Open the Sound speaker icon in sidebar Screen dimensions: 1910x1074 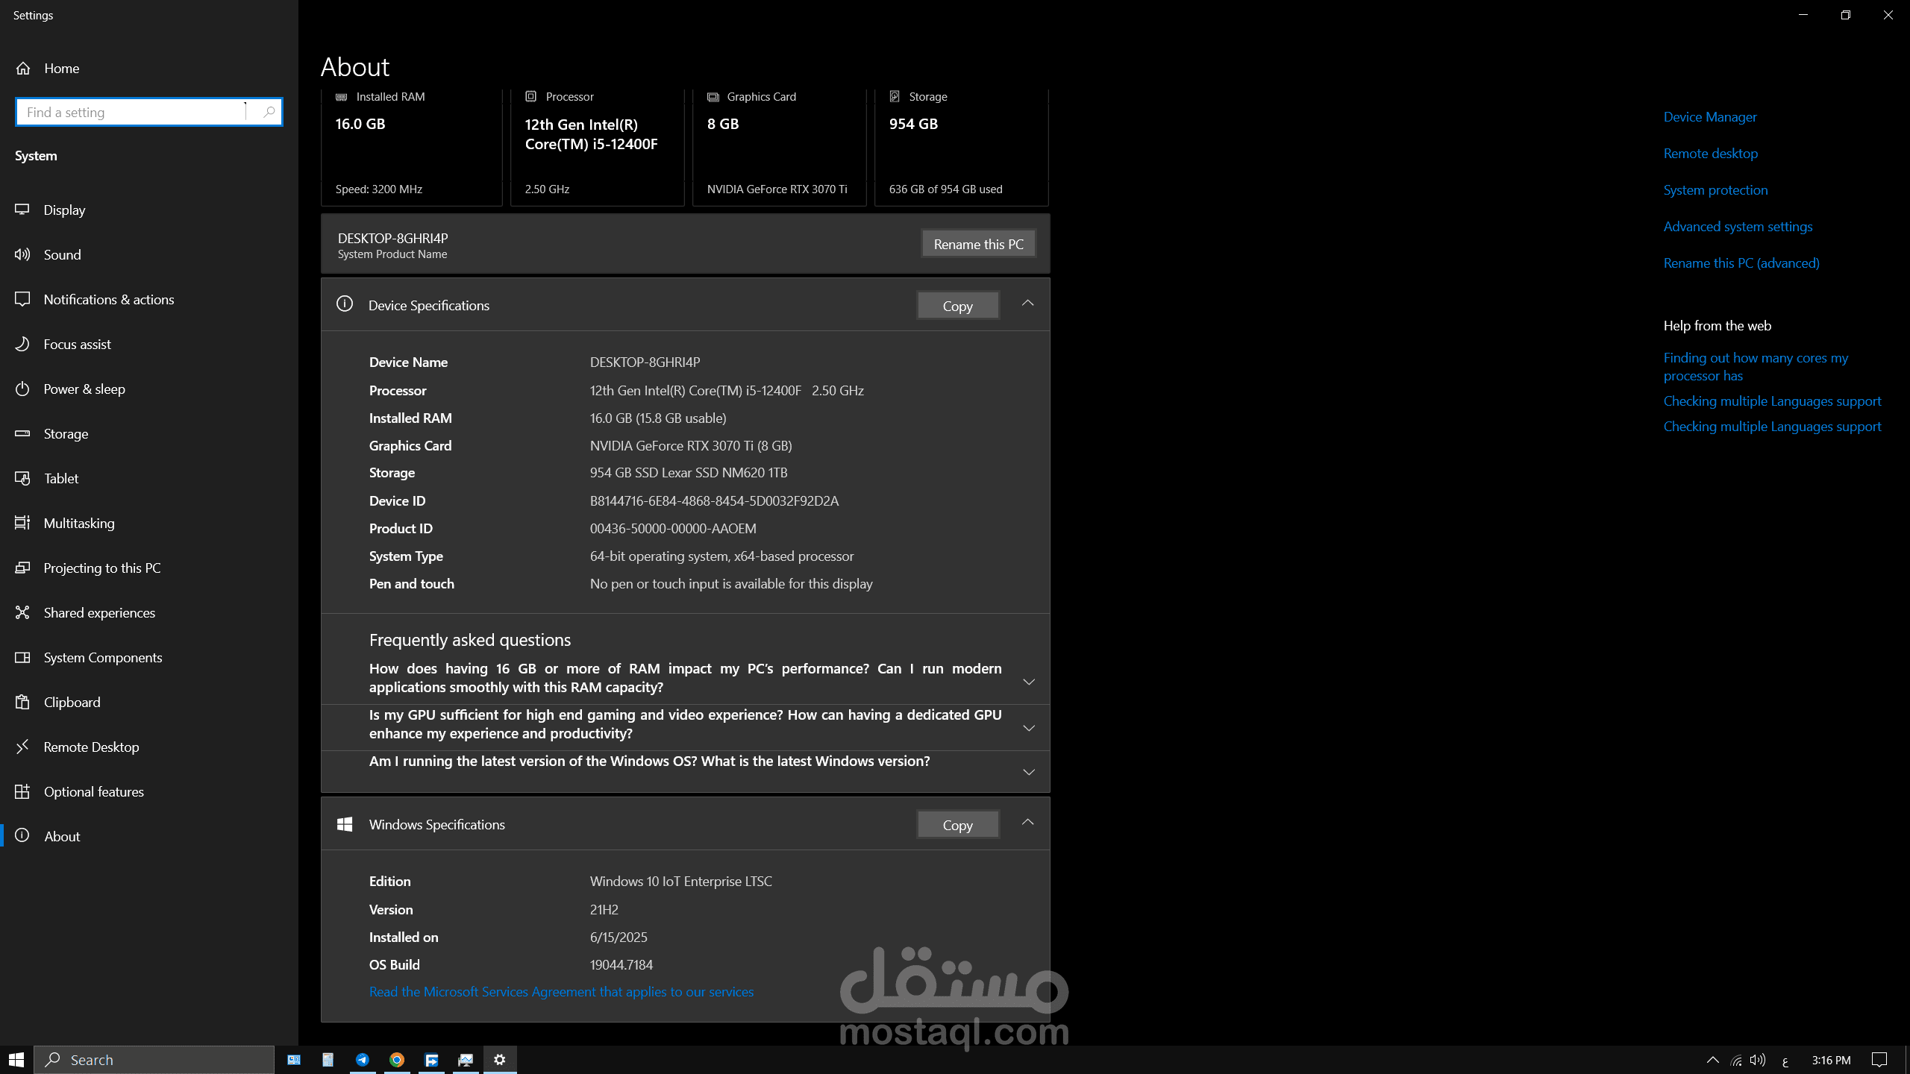(22, 254)
